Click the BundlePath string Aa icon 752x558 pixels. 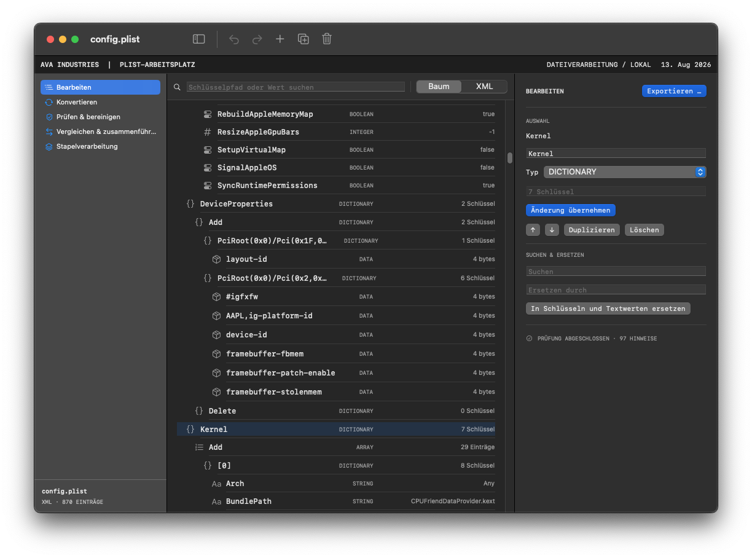point(216,502)
